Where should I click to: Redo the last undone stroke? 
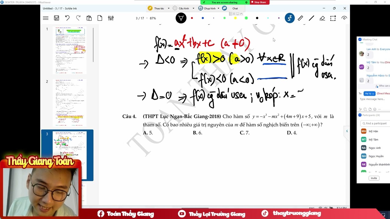click(x=78, y=18)
